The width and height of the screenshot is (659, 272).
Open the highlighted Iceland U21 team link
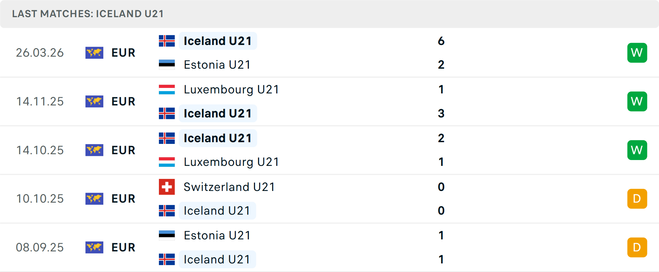point(218,41)
